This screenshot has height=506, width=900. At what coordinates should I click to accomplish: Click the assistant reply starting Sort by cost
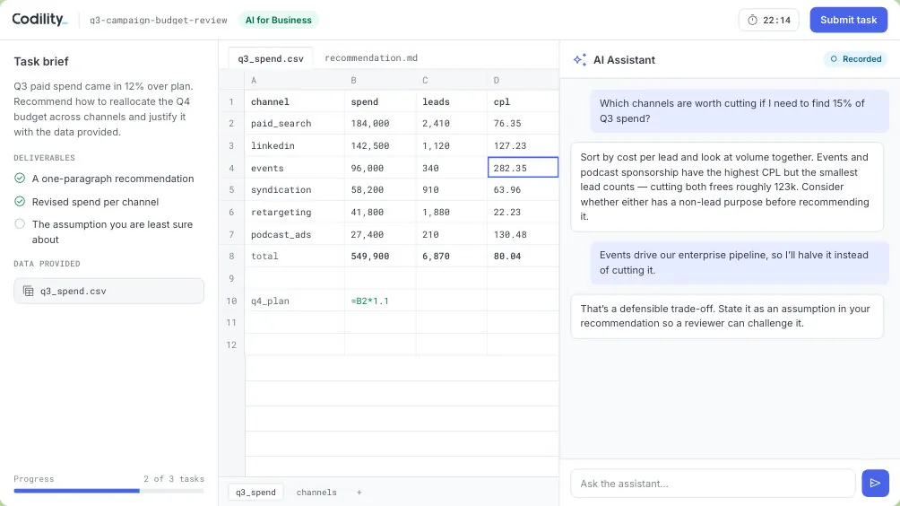tap(727, 187)
